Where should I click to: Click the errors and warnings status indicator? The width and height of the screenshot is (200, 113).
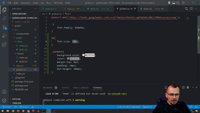tap(24, 107)
